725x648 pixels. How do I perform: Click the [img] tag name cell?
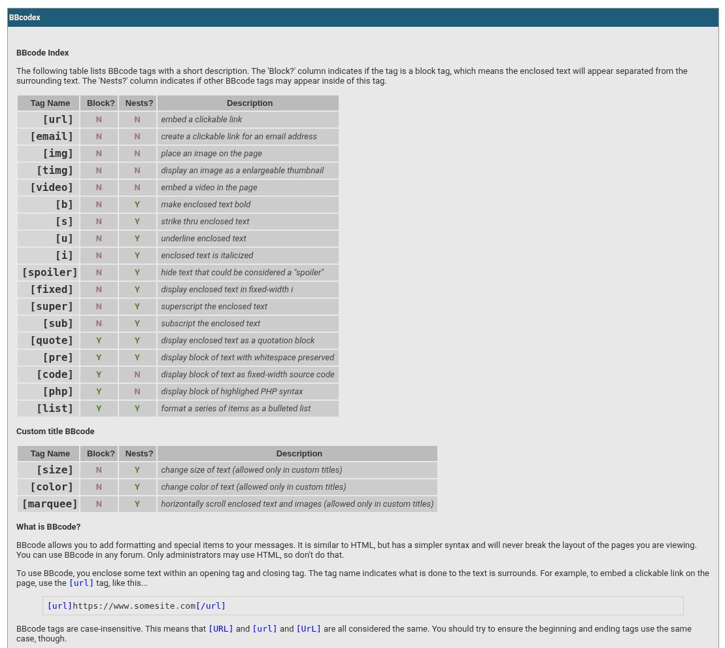pyautogui.click(x=48, y=154)
